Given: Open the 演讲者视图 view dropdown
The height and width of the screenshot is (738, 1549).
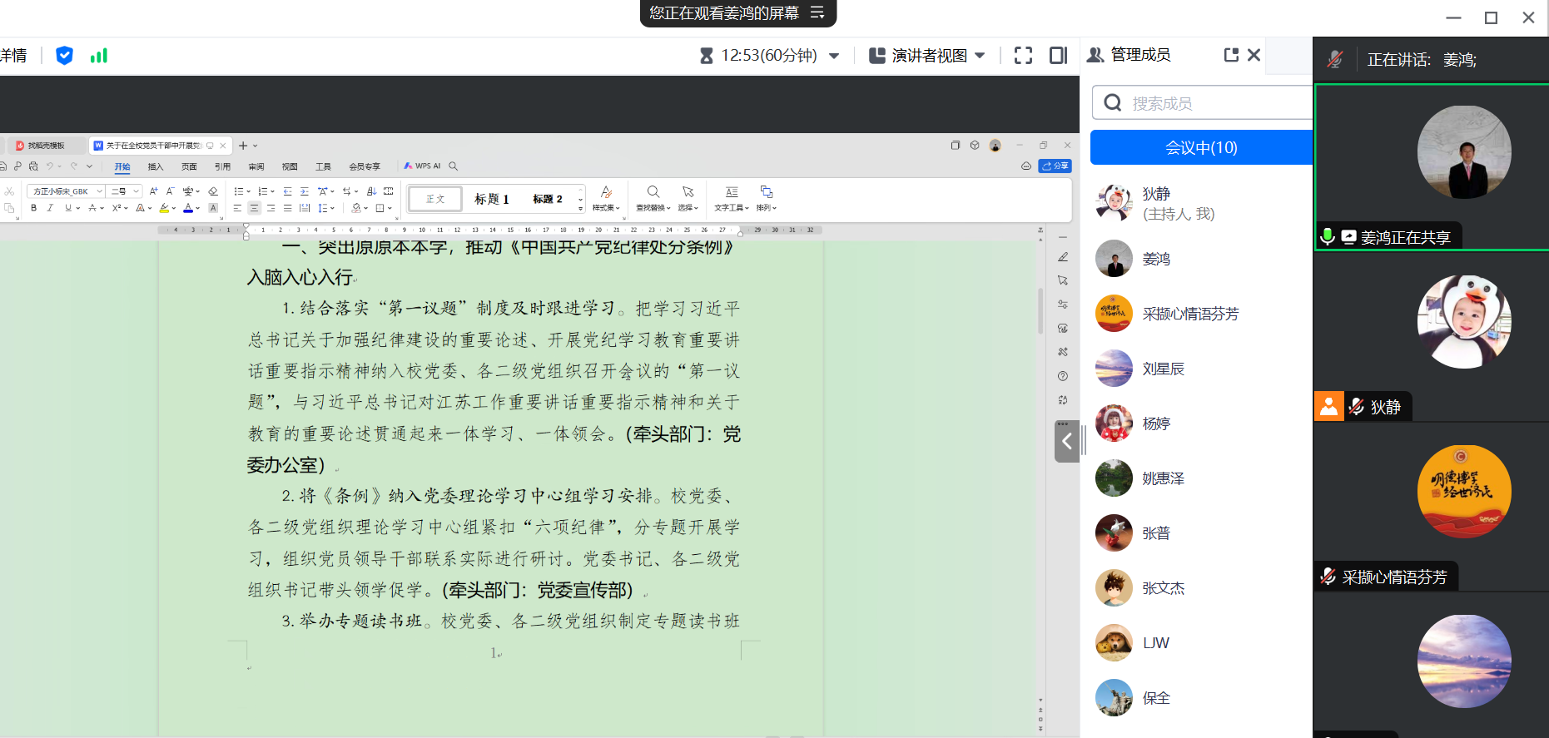Looking at the screenshot, I should pos(980,56).
